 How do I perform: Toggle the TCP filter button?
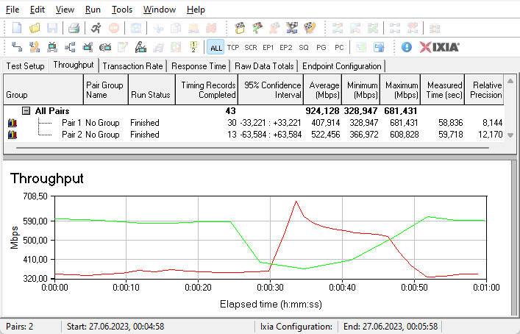coord(233,47)
